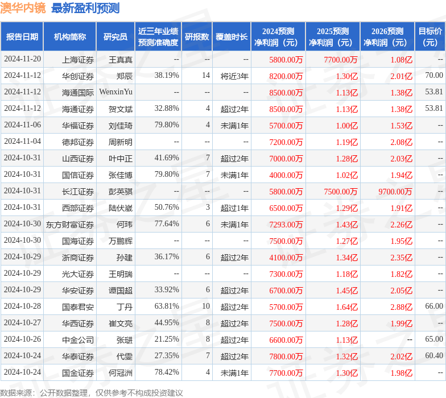Click the 机构简称 column header
The width and height of the screenshot is (446, 398).
tap(69, 36)
